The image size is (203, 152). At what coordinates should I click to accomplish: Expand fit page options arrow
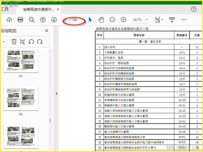162,20
